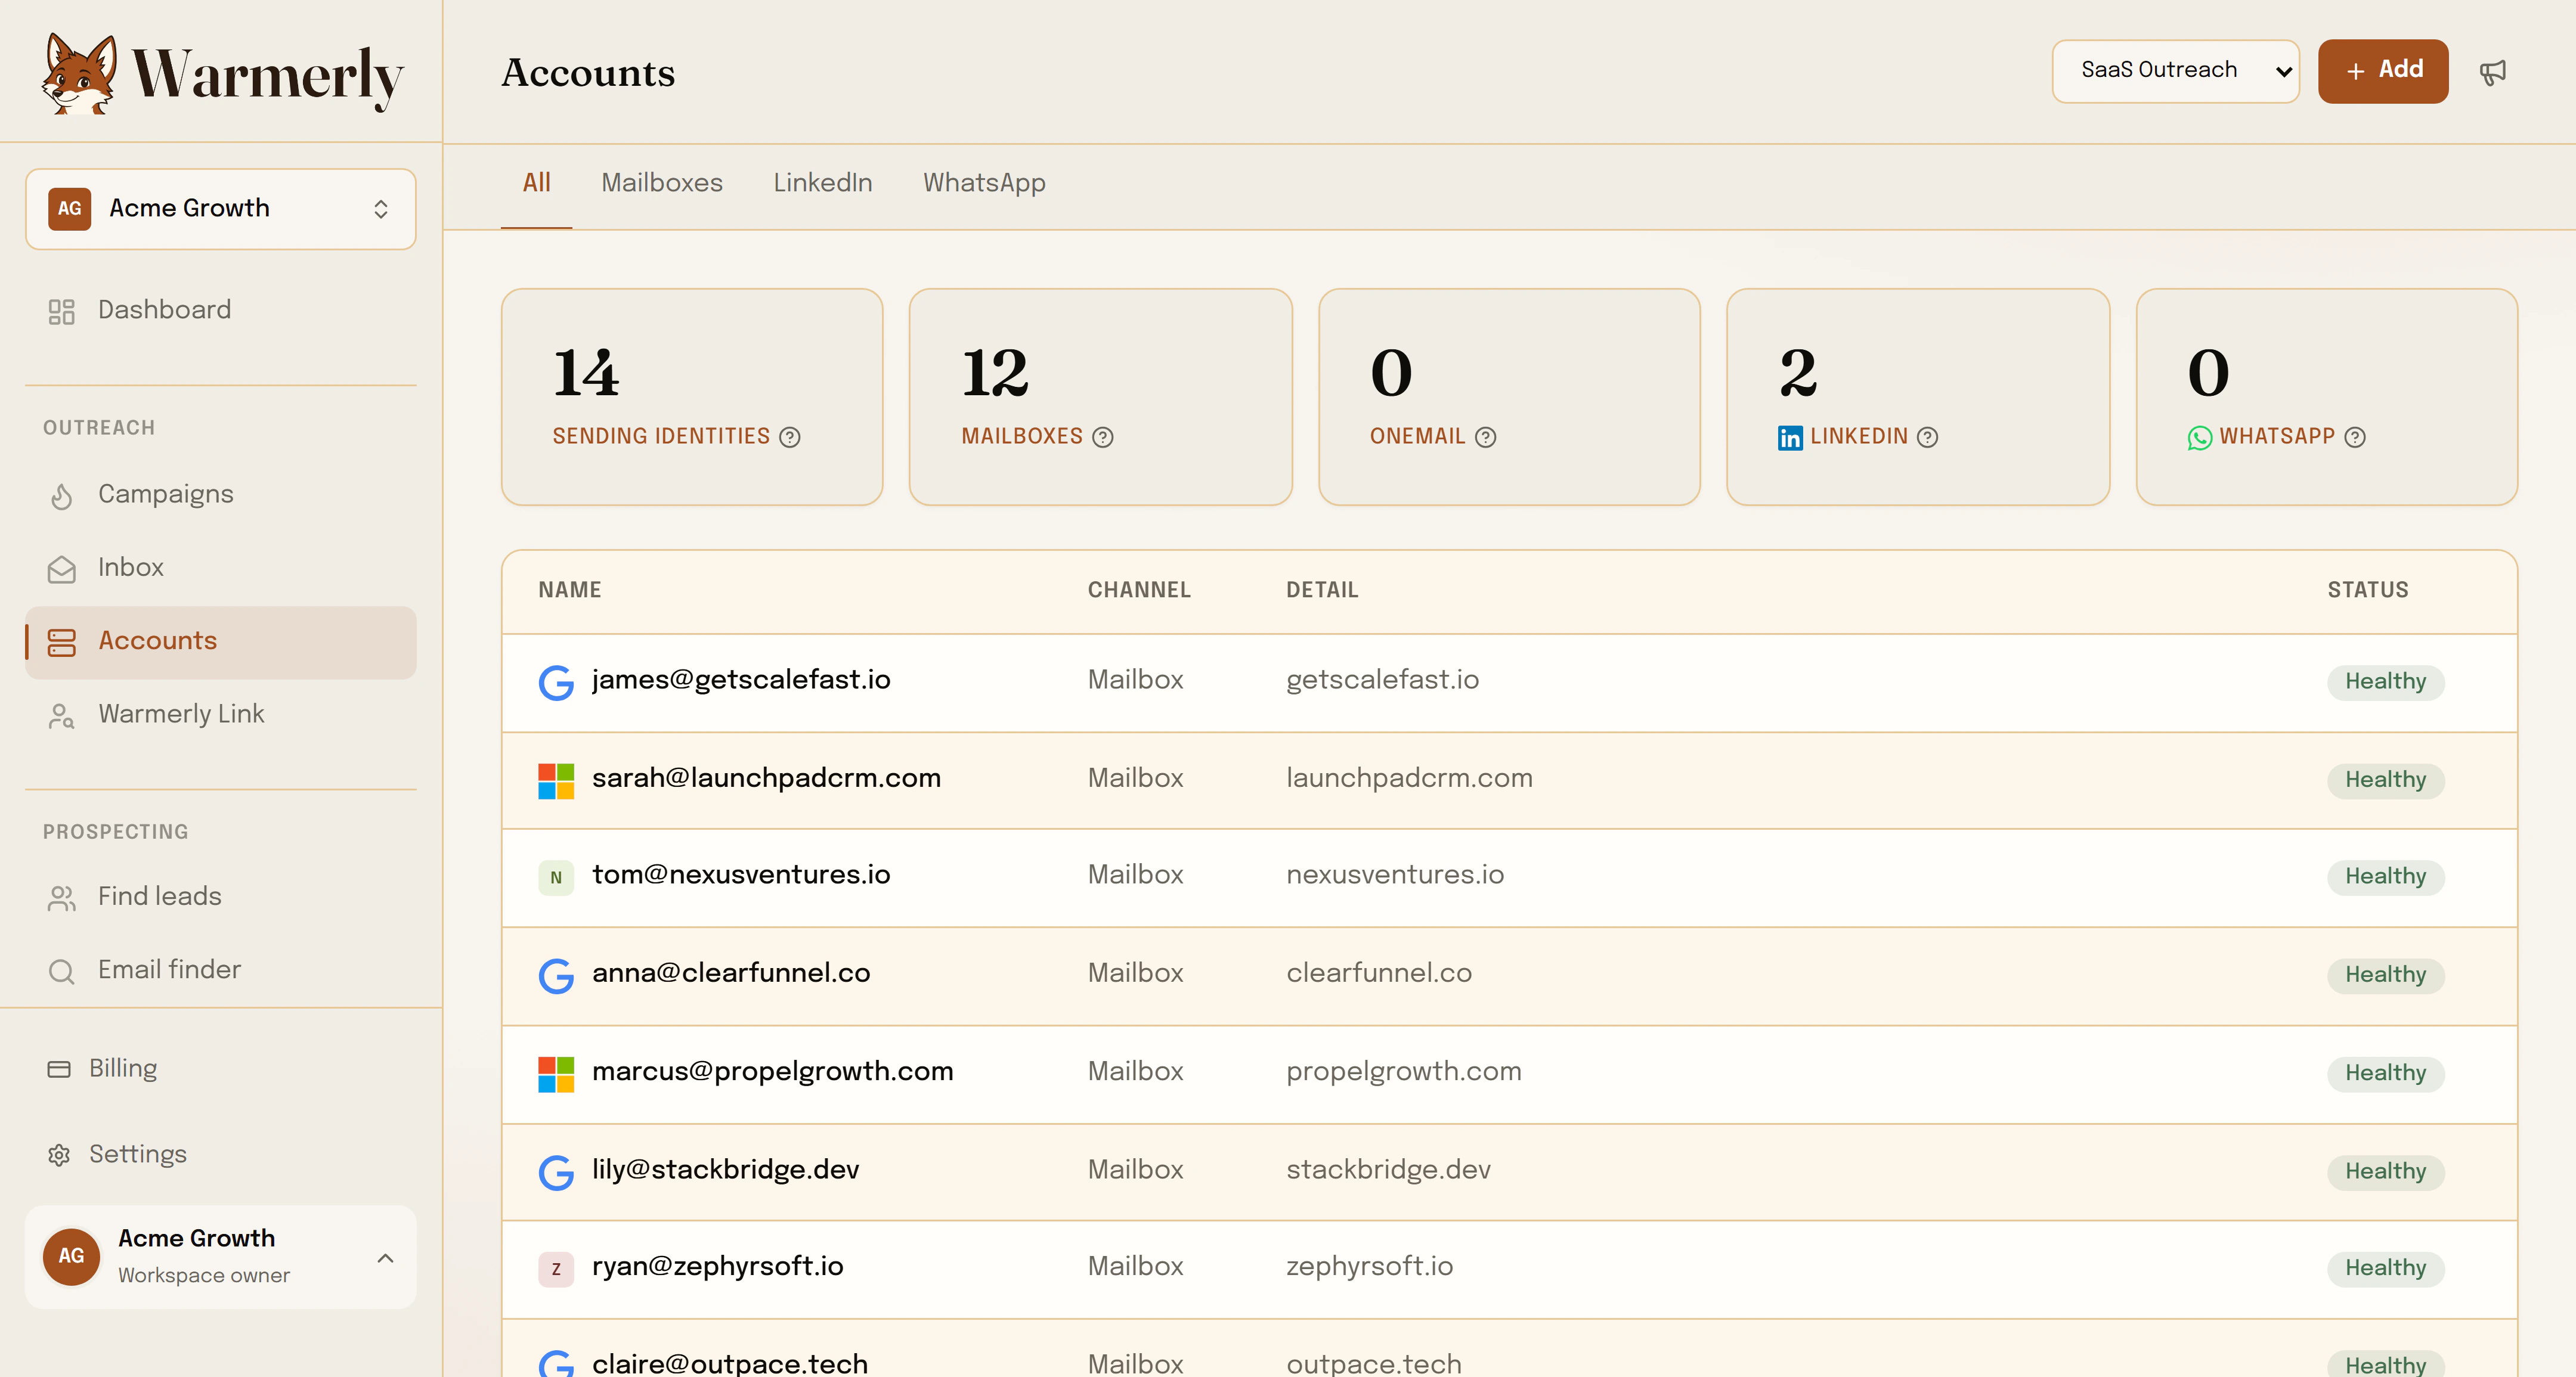Click the NAME column header
This screenshot has width=2576, height=1377.
click(x=570, y=590)
